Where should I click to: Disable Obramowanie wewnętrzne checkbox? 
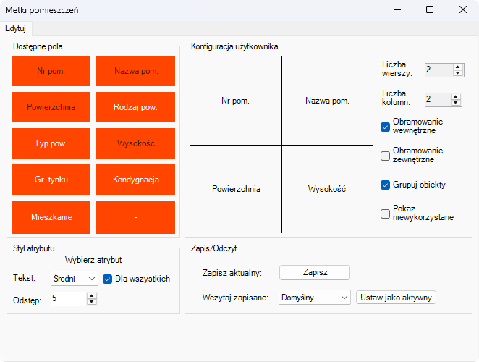coord(385,127)
